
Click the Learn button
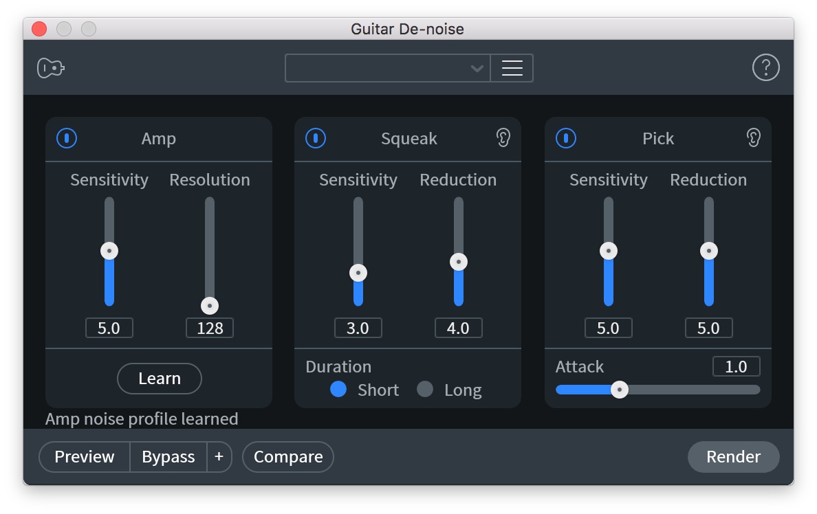coord(160,379)
